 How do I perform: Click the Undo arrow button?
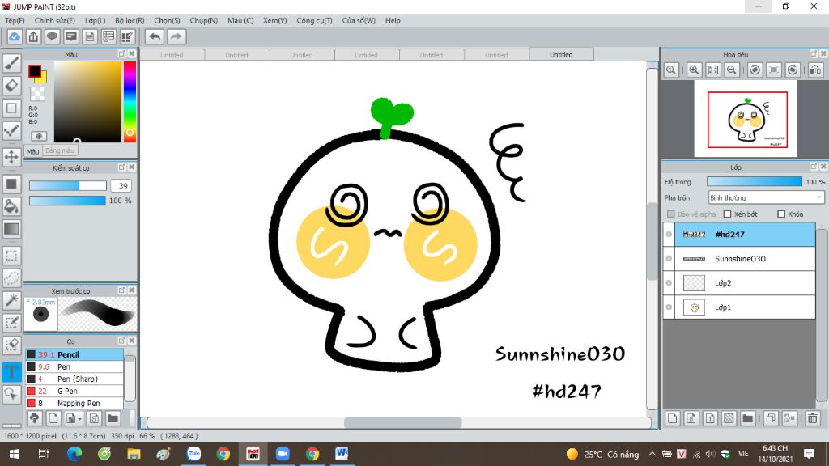[x=155, y=36]
